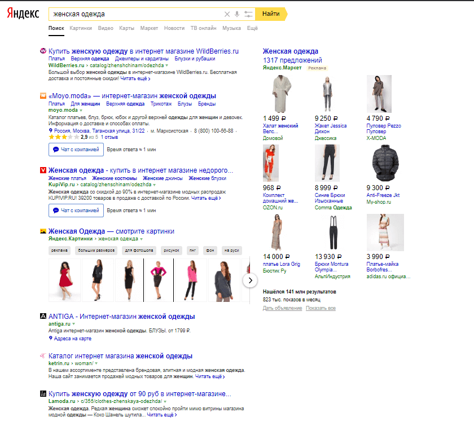Open the Женские джинсы sitelink
This screenshot has width=474, height=421.
163,178
